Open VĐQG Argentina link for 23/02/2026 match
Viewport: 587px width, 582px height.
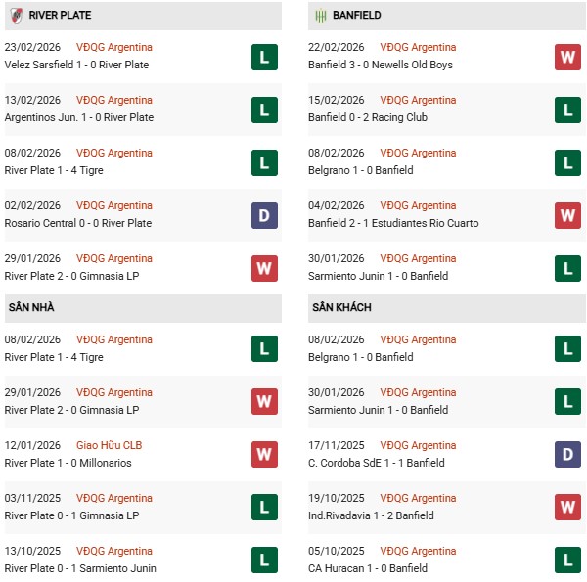[114, 47]
